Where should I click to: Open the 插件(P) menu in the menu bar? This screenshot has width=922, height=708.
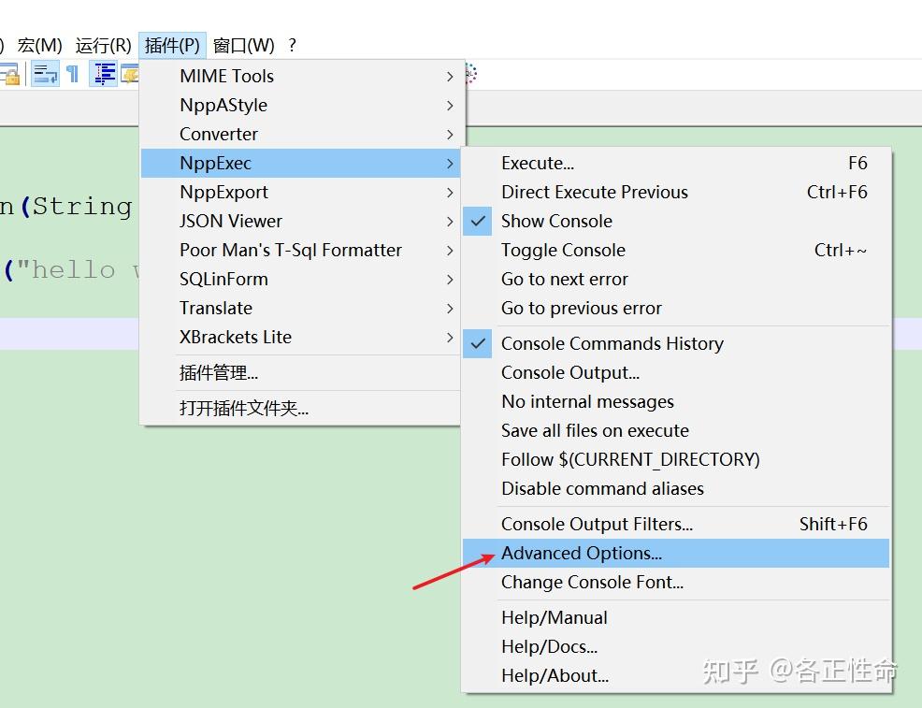pyautogui.click(x=172, y=45)
